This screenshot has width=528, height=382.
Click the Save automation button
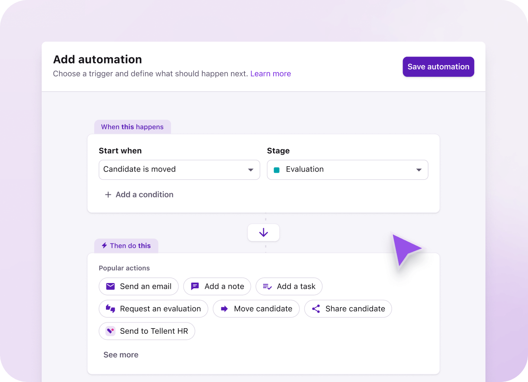click(438, 66)
